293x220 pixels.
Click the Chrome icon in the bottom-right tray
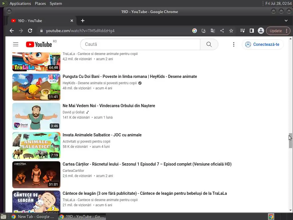[x=271, y=217]
